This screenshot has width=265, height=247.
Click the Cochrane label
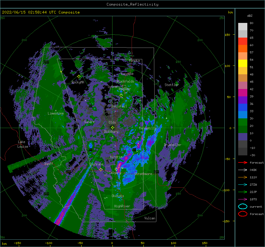pyautogui.click(x=96, y=164)
